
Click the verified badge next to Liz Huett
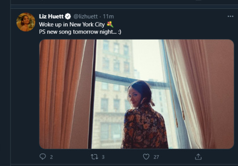68,16
